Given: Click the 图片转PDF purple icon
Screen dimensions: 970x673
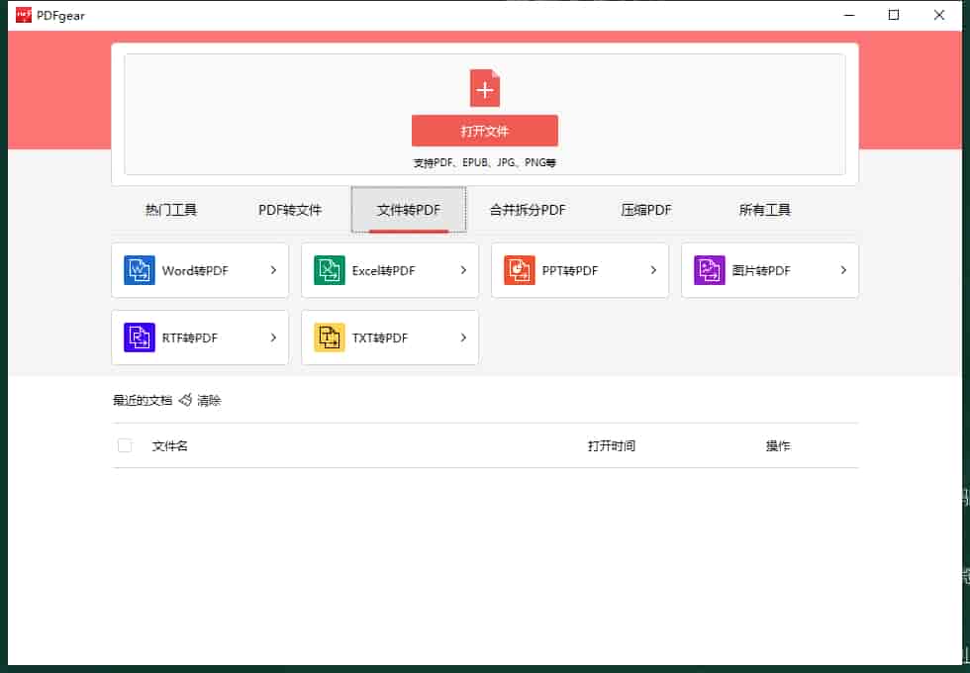Looking at the screenshot, I should (x=709, y=270).
